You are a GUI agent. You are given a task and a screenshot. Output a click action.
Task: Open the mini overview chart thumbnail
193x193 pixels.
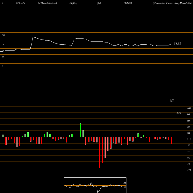[95, 185]
